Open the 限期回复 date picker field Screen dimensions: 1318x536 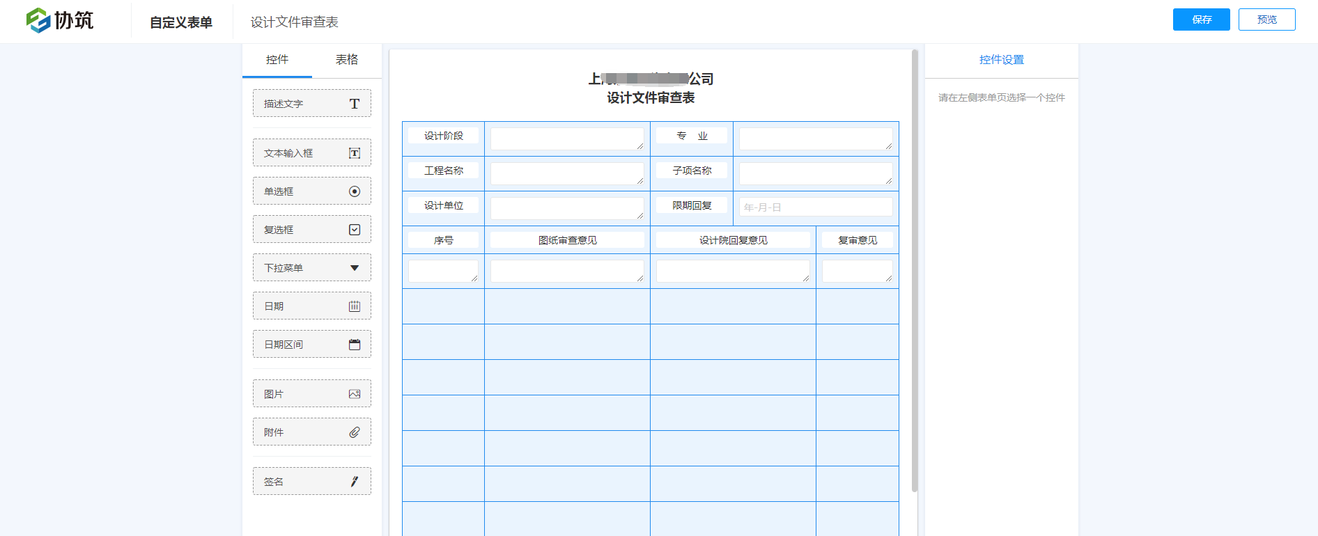click(815, 207)
